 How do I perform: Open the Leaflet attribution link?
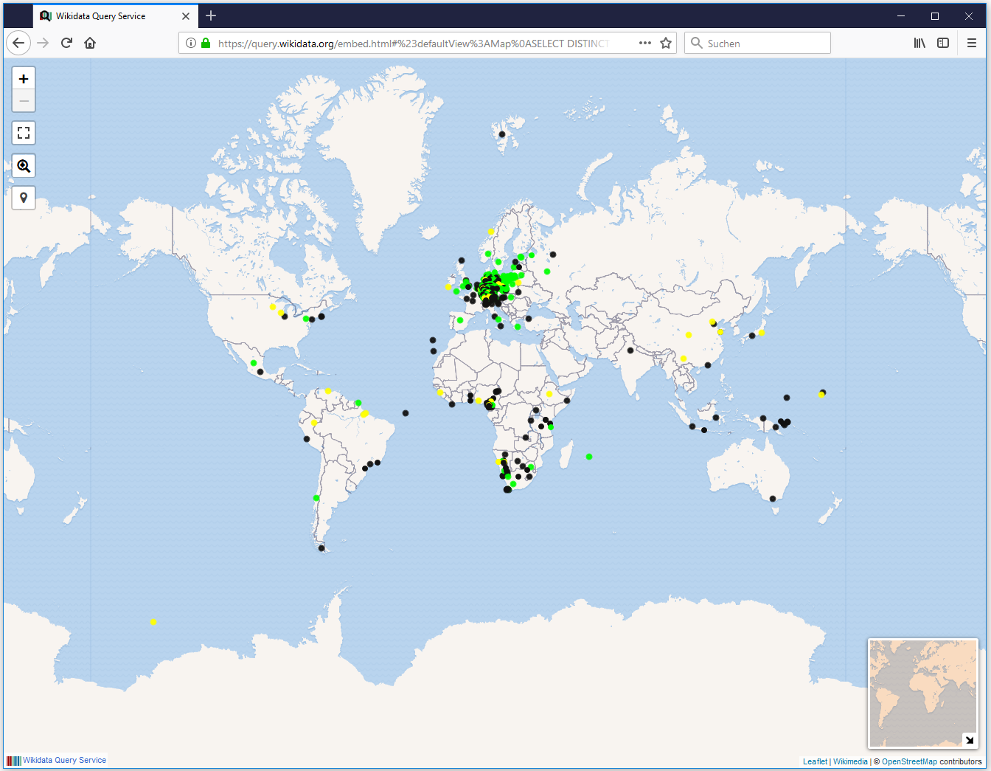point(815,761)
